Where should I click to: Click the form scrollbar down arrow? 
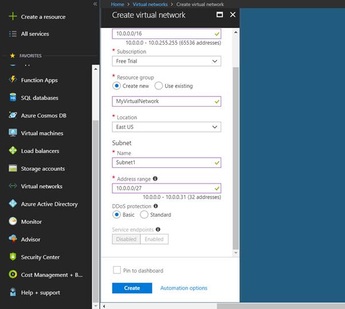[x=236, y=253]
